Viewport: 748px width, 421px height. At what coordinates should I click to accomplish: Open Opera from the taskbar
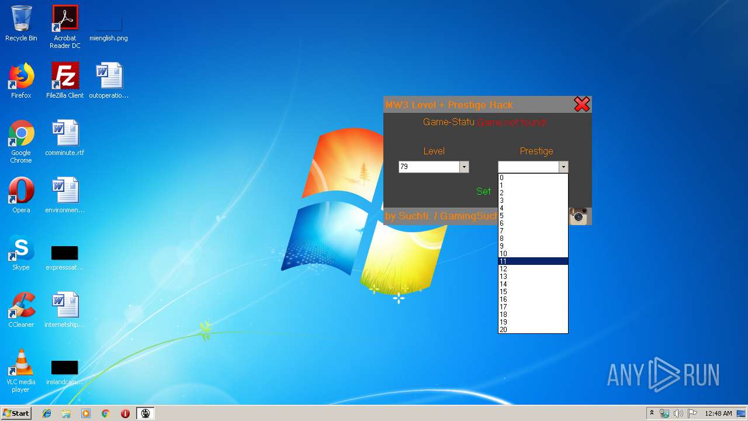(125, 413)
